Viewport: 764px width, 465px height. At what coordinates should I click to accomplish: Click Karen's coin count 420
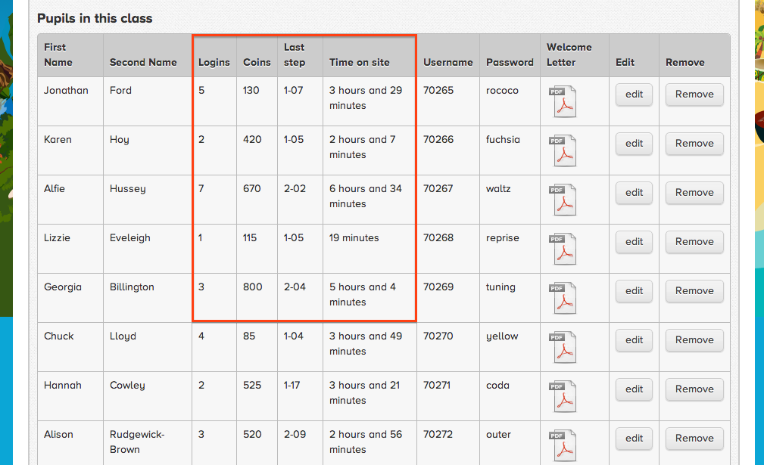pyautogui.click(x=252, y=140)
